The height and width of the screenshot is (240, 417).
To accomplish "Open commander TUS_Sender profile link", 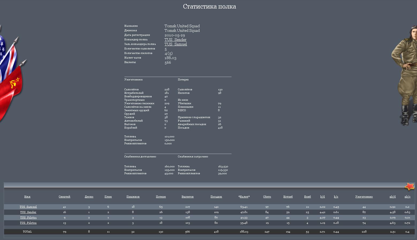I will coord(175,40).
